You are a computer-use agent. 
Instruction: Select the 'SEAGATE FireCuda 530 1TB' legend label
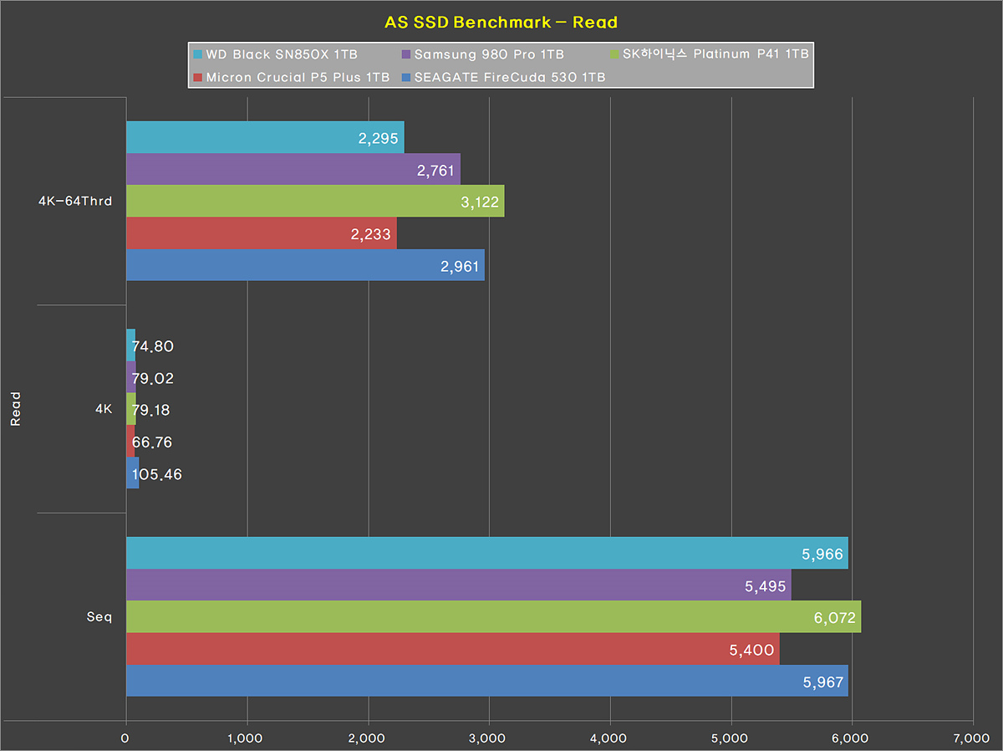510,78
